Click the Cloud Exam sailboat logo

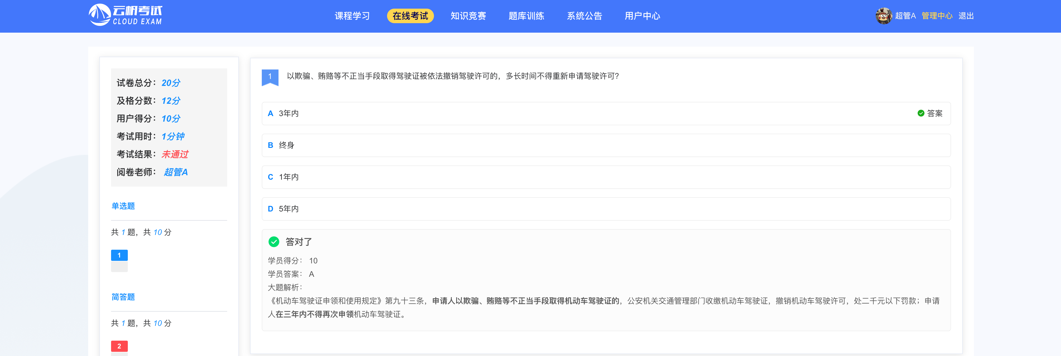[126, 15]
